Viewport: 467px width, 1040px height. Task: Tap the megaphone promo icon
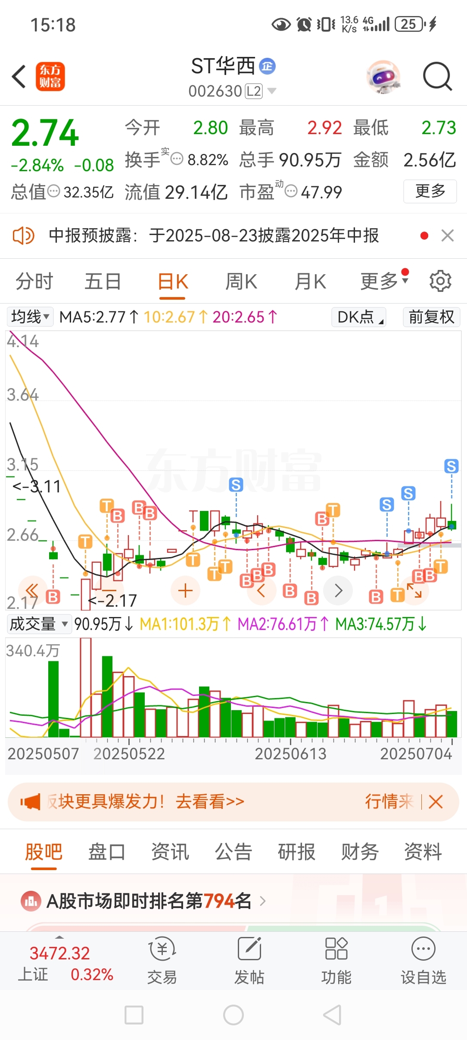point(30,802)
